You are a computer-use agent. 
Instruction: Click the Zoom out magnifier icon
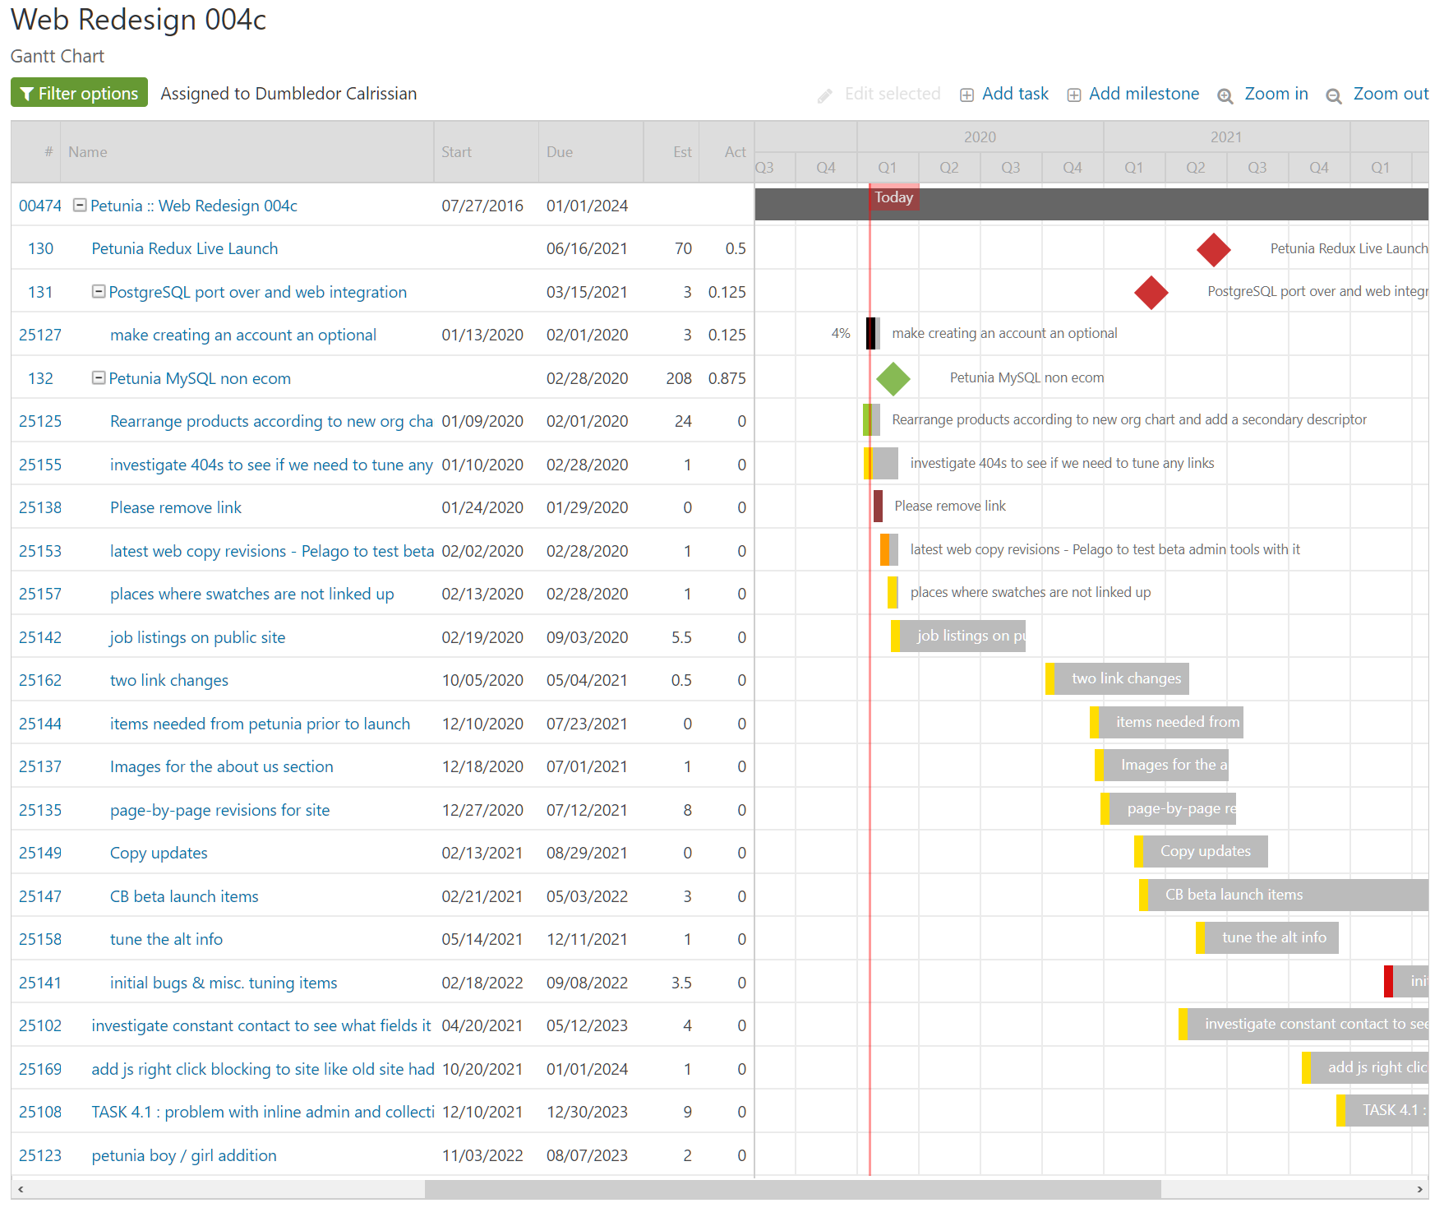tap(1333, 96)
